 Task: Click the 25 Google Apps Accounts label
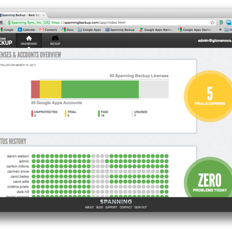click(x=57, y=103)
